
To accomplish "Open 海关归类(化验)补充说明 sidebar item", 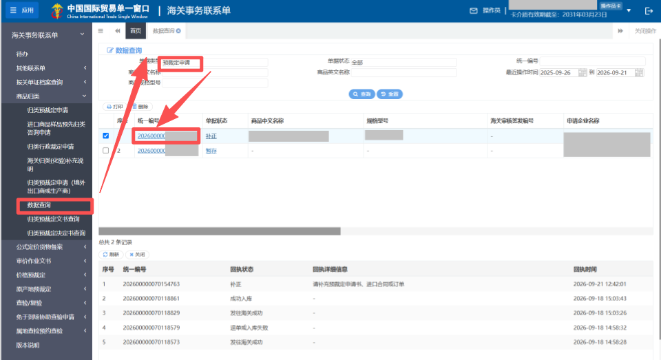I will [55, 165].
